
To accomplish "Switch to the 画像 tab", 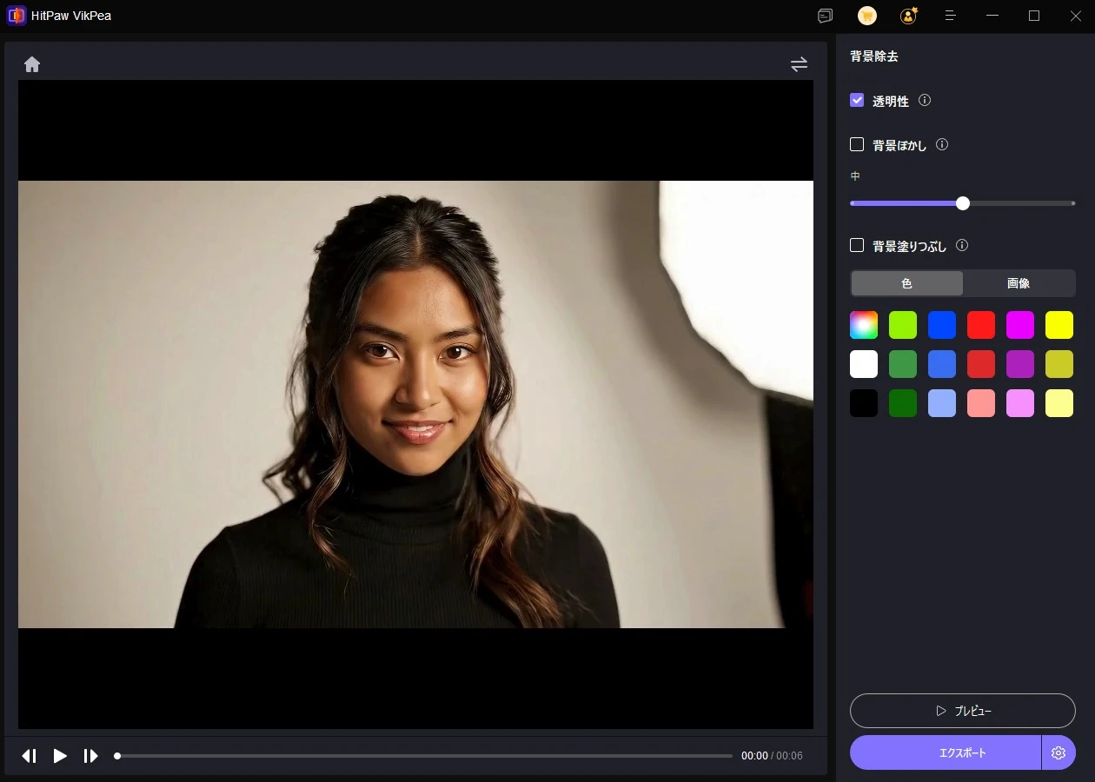I will [1019, 283].
